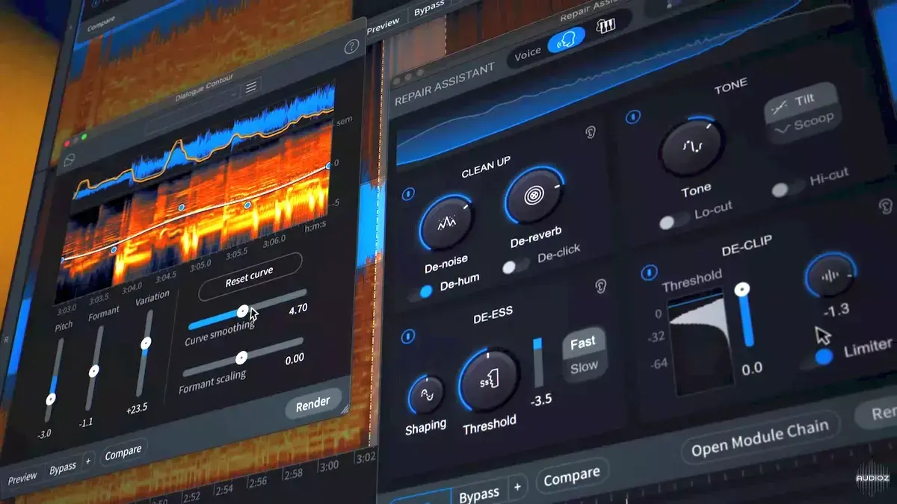
Task: Click the de-ess gain reduction meter bar
Action: pyautogui.click(x=537, y=362)
